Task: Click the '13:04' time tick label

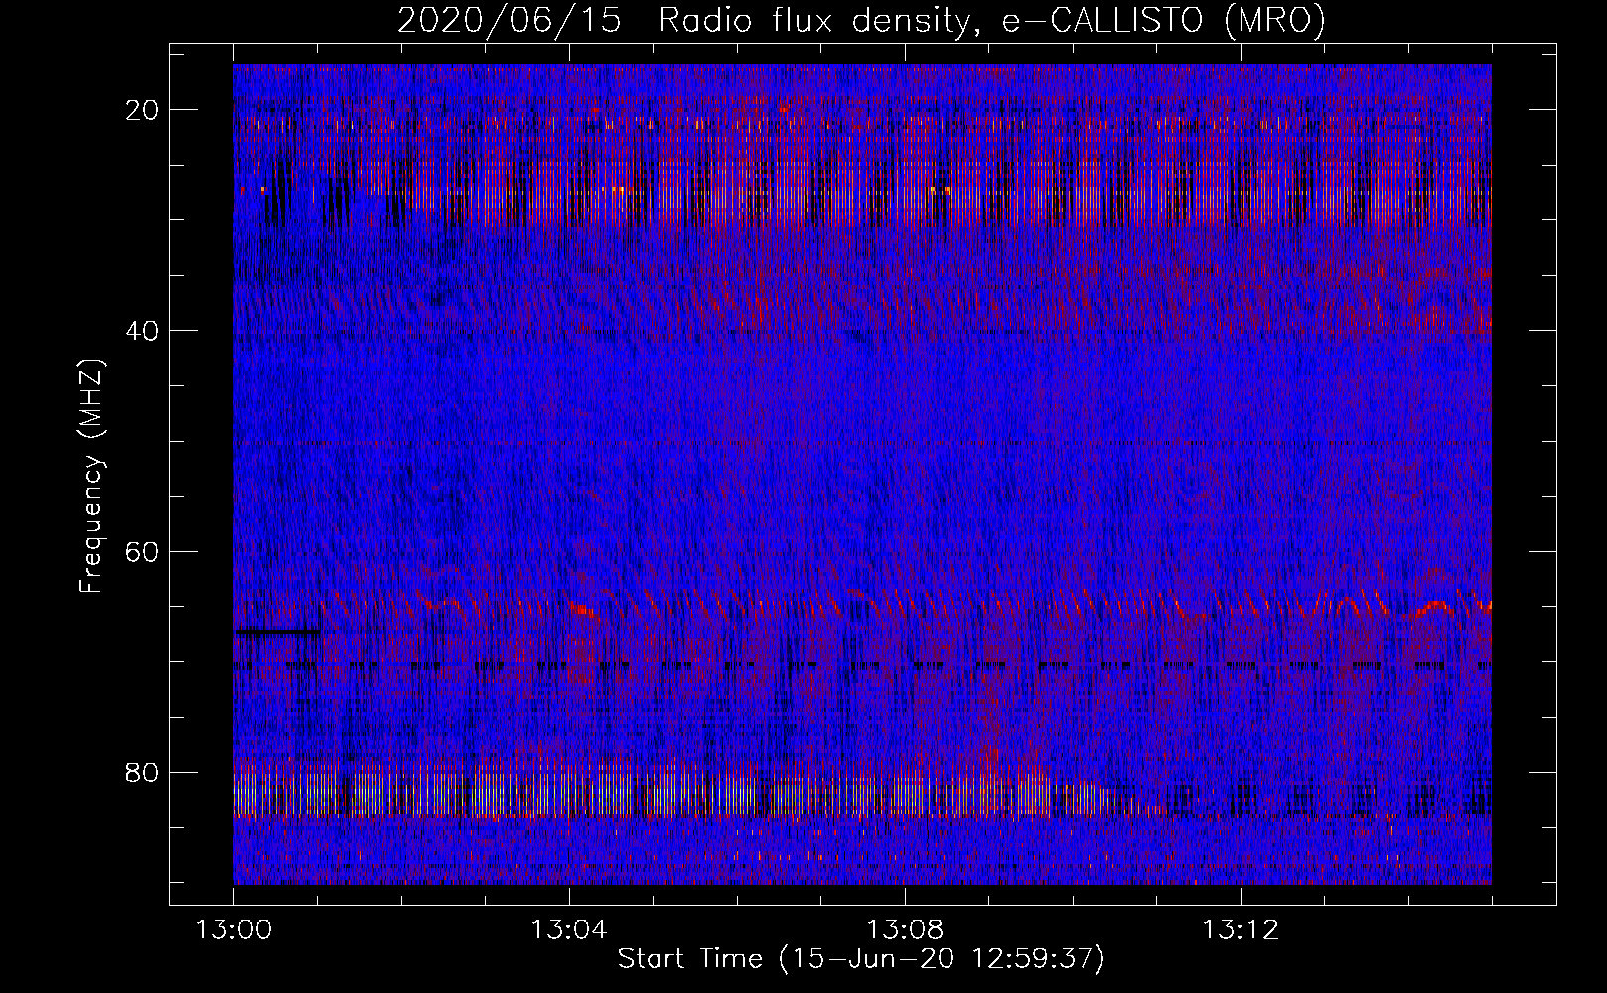Action: pos(569,930)
